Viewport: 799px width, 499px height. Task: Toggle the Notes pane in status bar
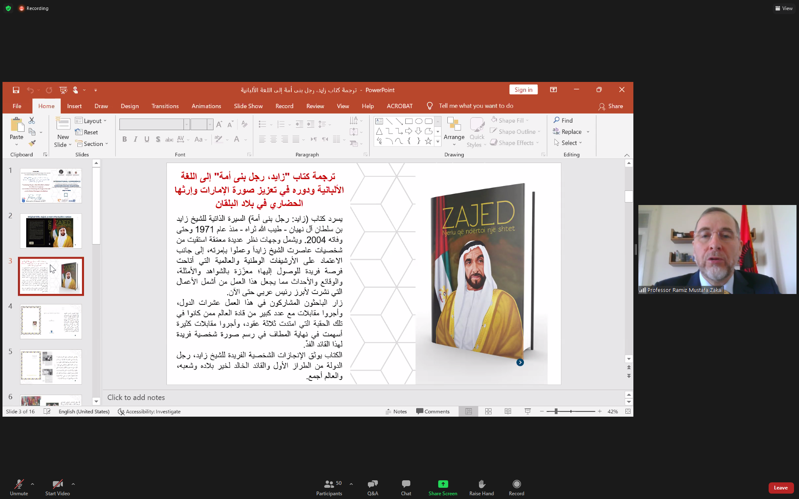pos(396,411)
